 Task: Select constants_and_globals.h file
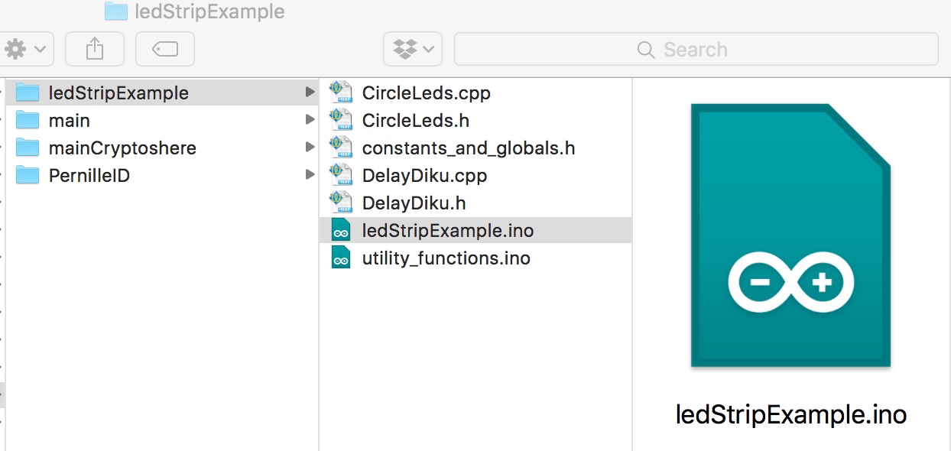475,148
